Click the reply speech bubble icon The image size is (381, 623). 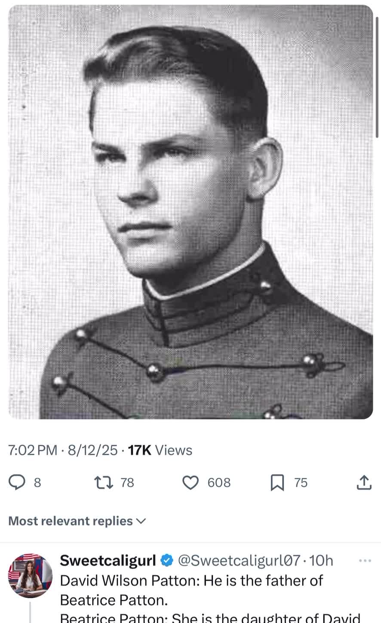17,483
